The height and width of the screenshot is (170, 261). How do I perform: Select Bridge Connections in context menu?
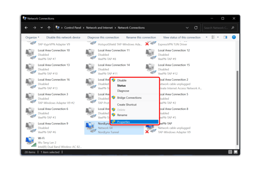pos(135,98)
